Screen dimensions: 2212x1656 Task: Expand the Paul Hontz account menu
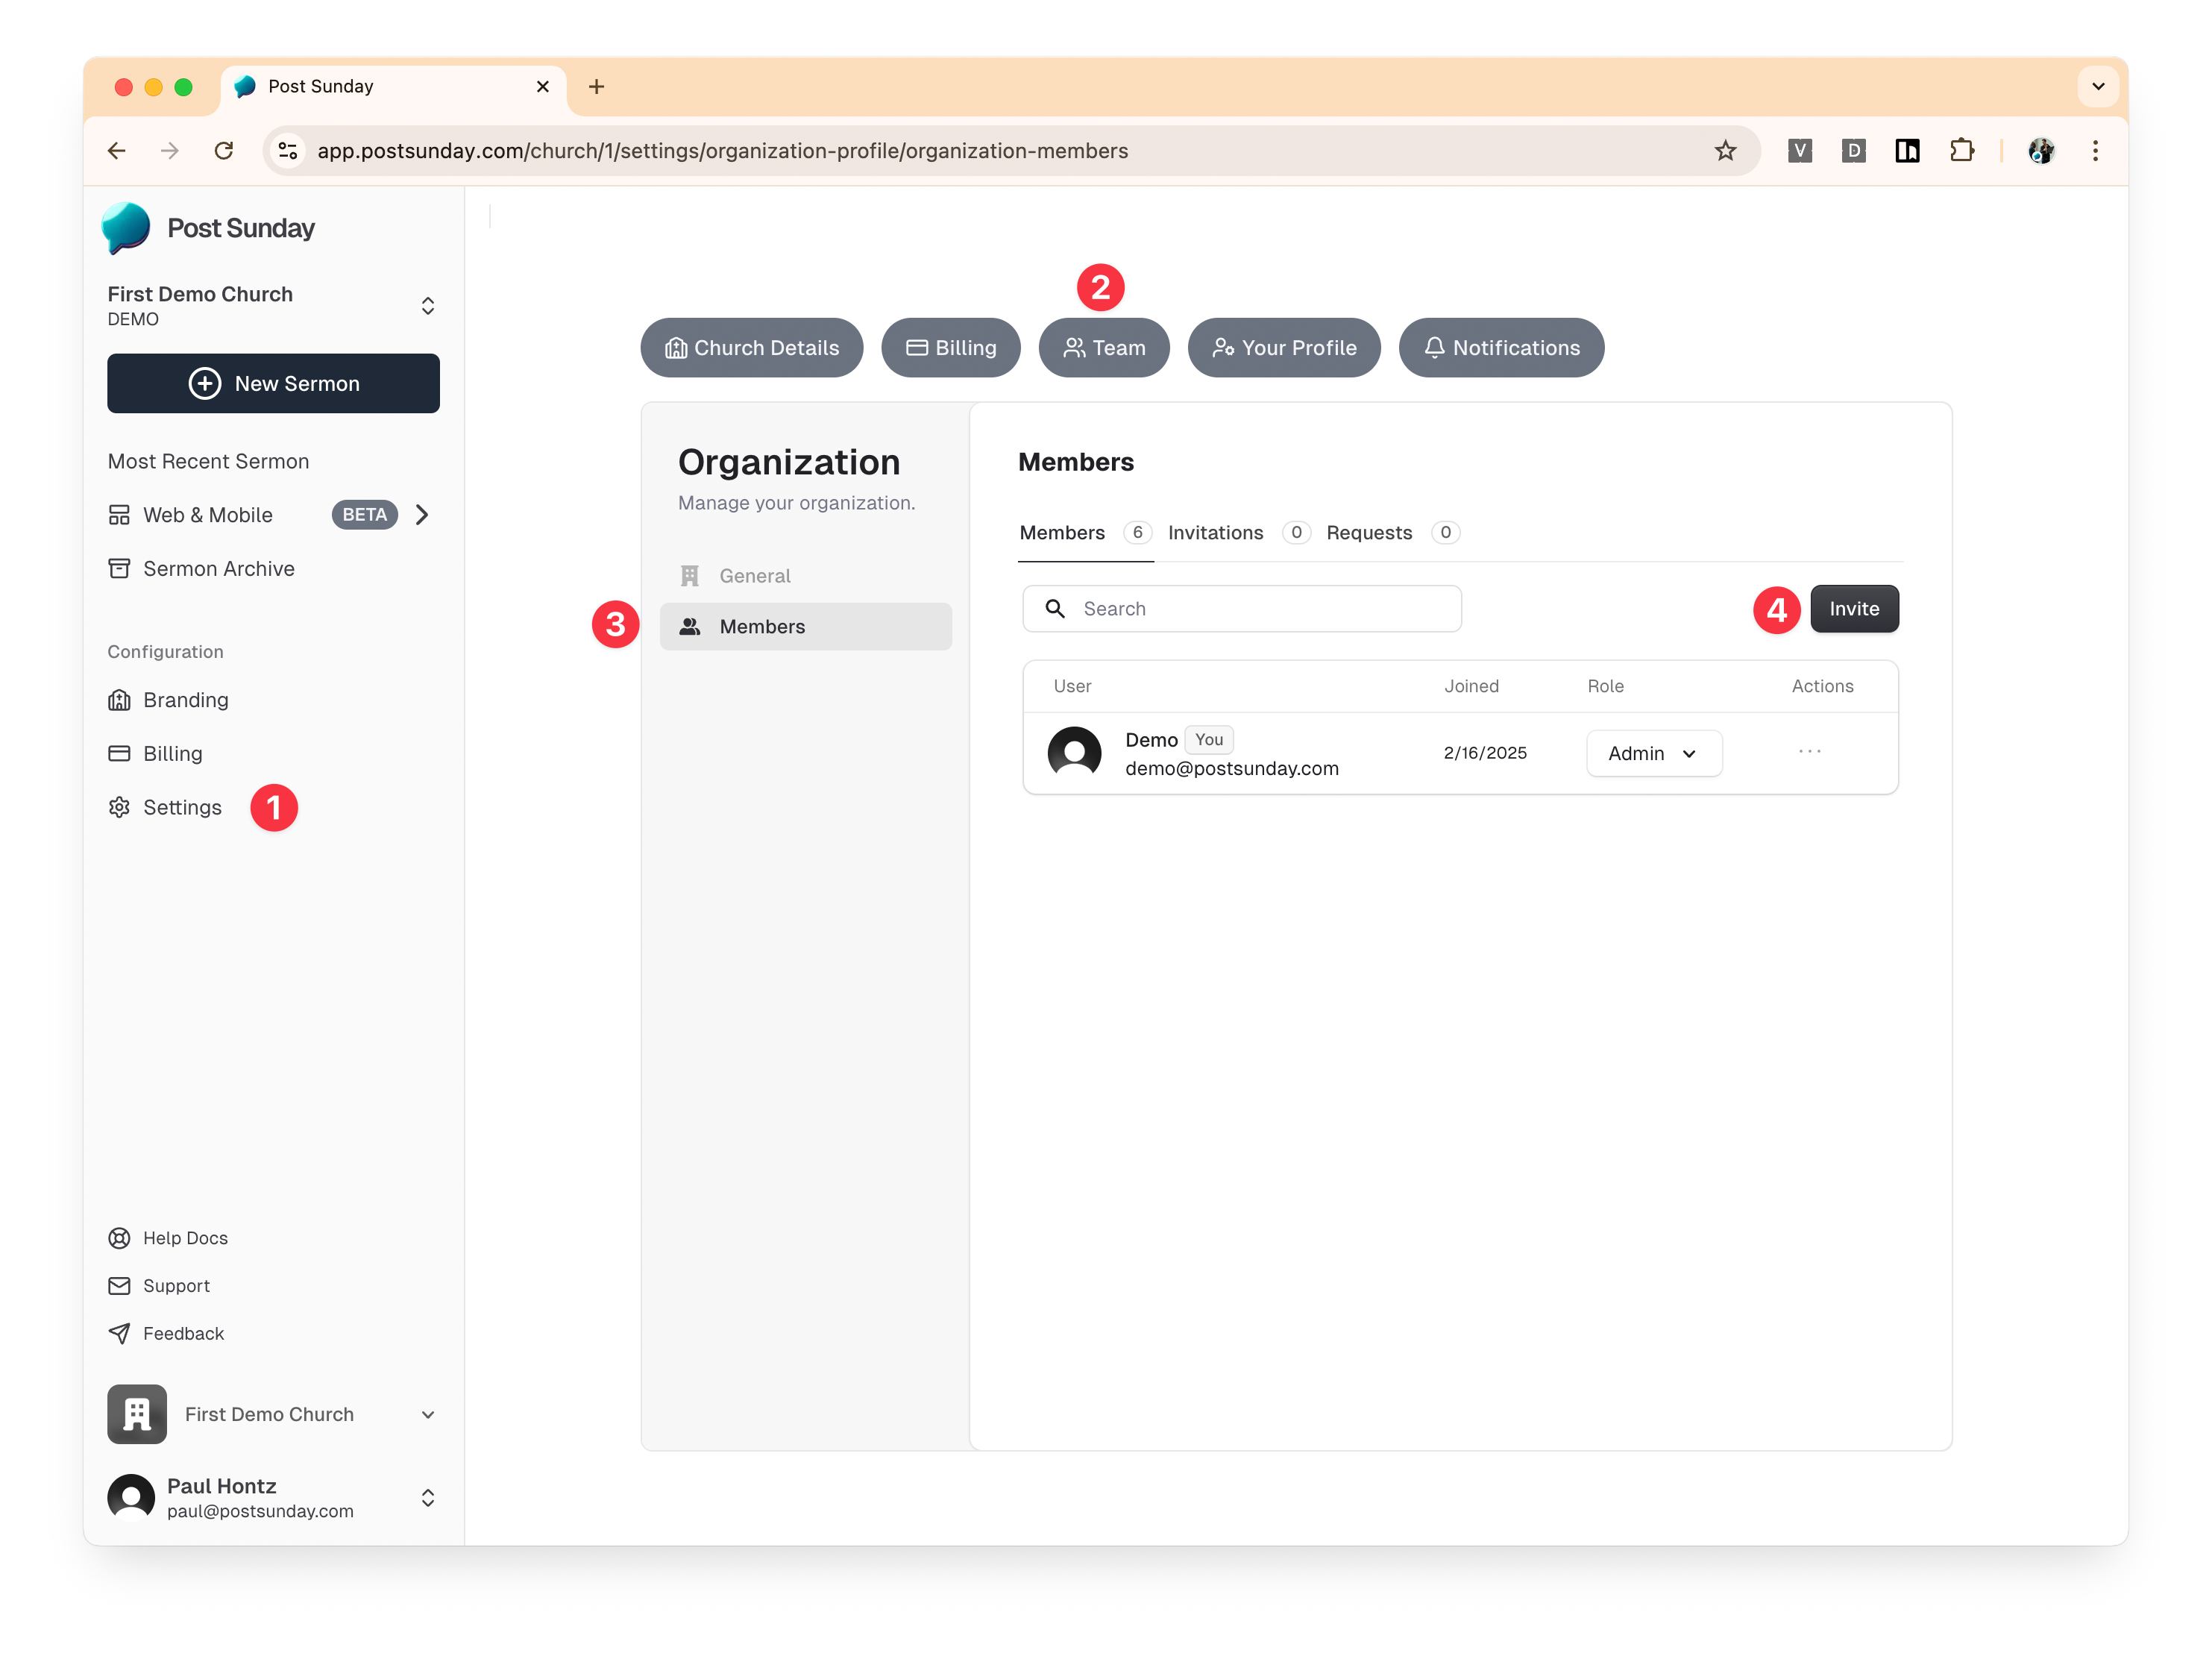click(x=428, y=1498)
